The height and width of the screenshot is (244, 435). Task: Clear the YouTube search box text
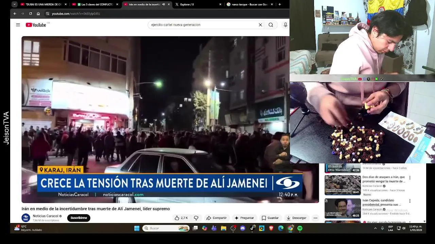260,25
